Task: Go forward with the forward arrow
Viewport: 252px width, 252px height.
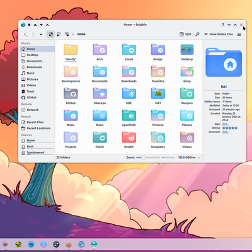Action: [33, 34]
